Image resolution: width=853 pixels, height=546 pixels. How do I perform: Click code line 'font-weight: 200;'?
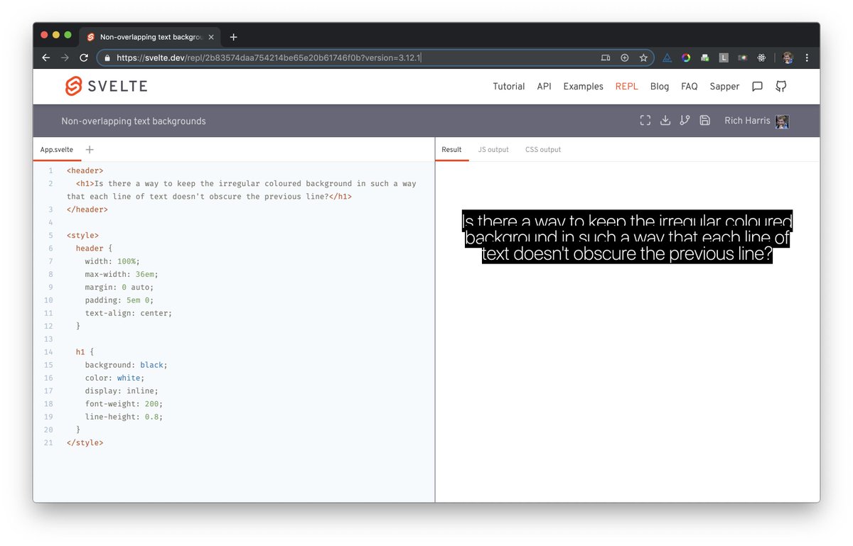pyautogui.click(x=124, y=404)
